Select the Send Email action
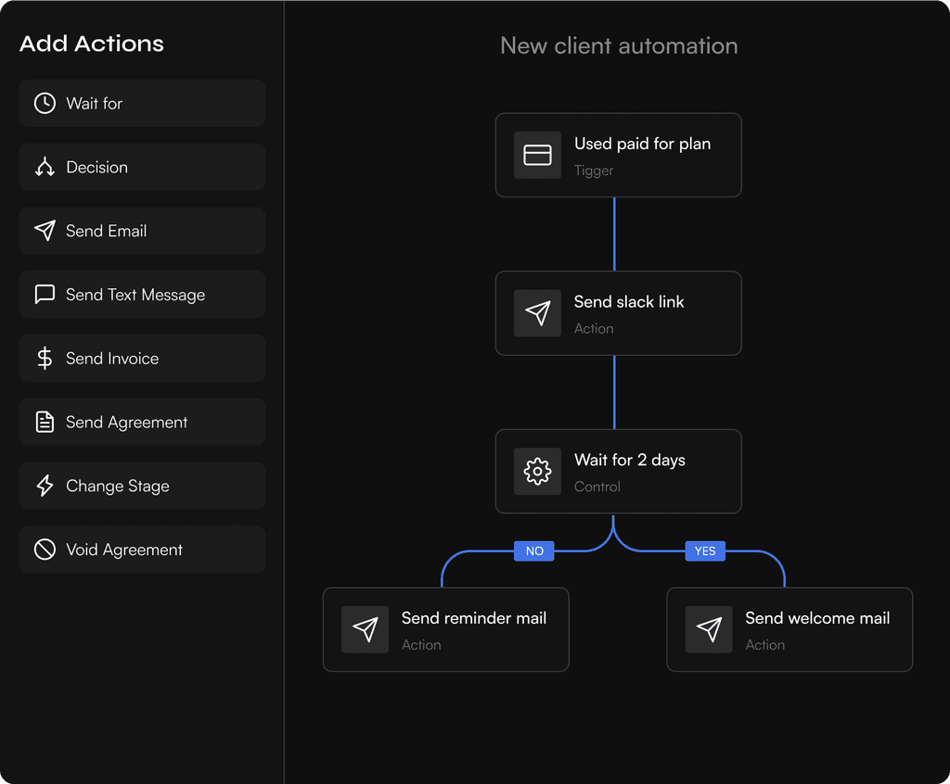950x784 pixels. click(x=142, y=231)
